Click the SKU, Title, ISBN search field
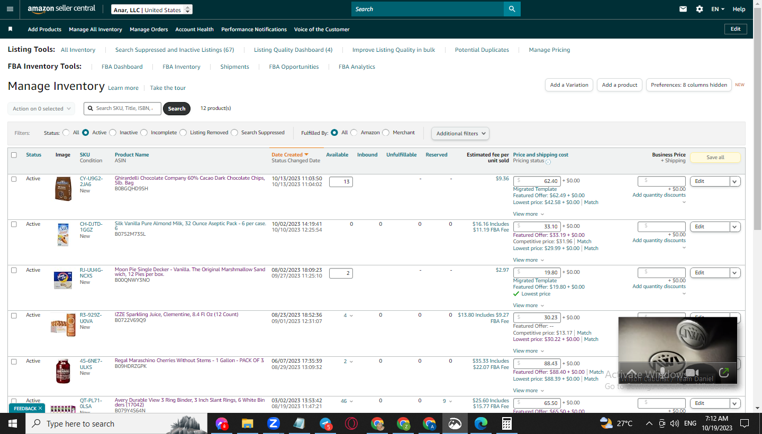This screenshot has width=762, height=434. coord(122,109)
